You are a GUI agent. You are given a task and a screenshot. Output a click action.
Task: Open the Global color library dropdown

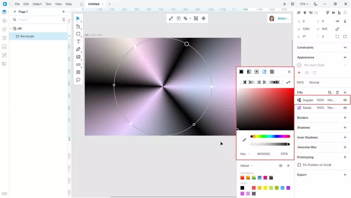click(x=247, y=166)
